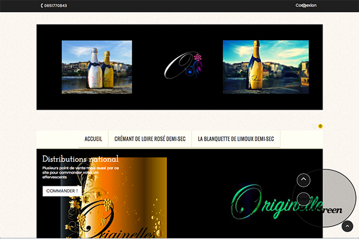Click the COMMANDER ! button
Screen dimensions: 359x239
(x=62, y=191)
